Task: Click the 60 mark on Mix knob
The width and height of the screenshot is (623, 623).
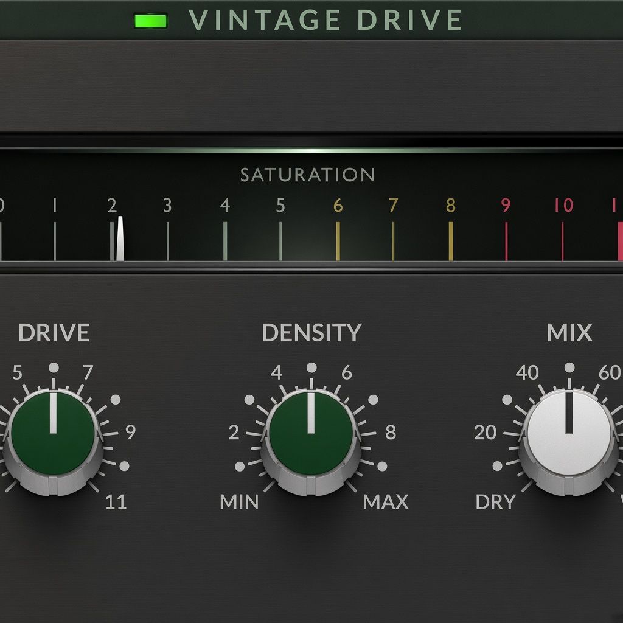Action: pos(610,372)
